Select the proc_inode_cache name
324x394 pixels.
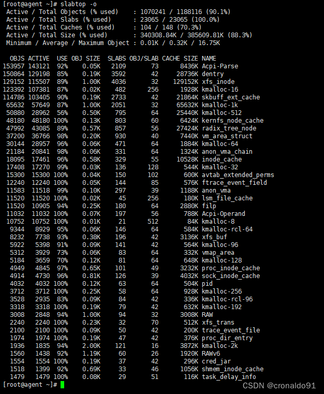click(x=230, y=268)
